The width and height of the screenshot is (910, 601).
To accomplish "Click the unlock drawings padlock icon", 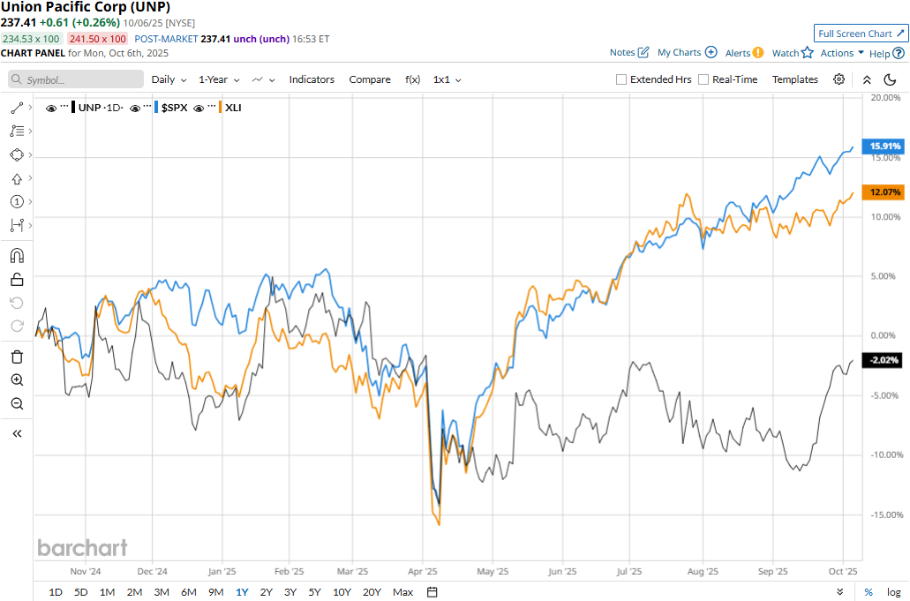I will [x=17, y=280].
